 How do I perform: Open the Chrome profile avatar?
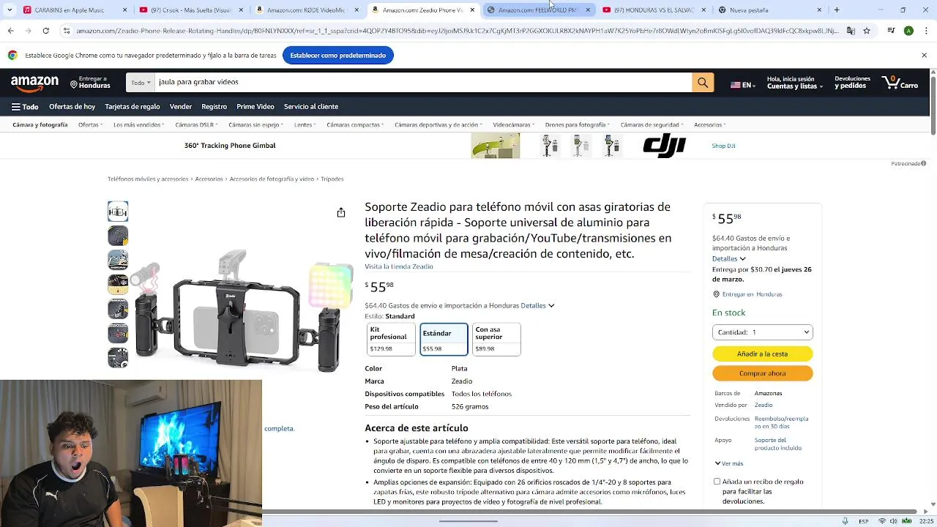[908, 31]
